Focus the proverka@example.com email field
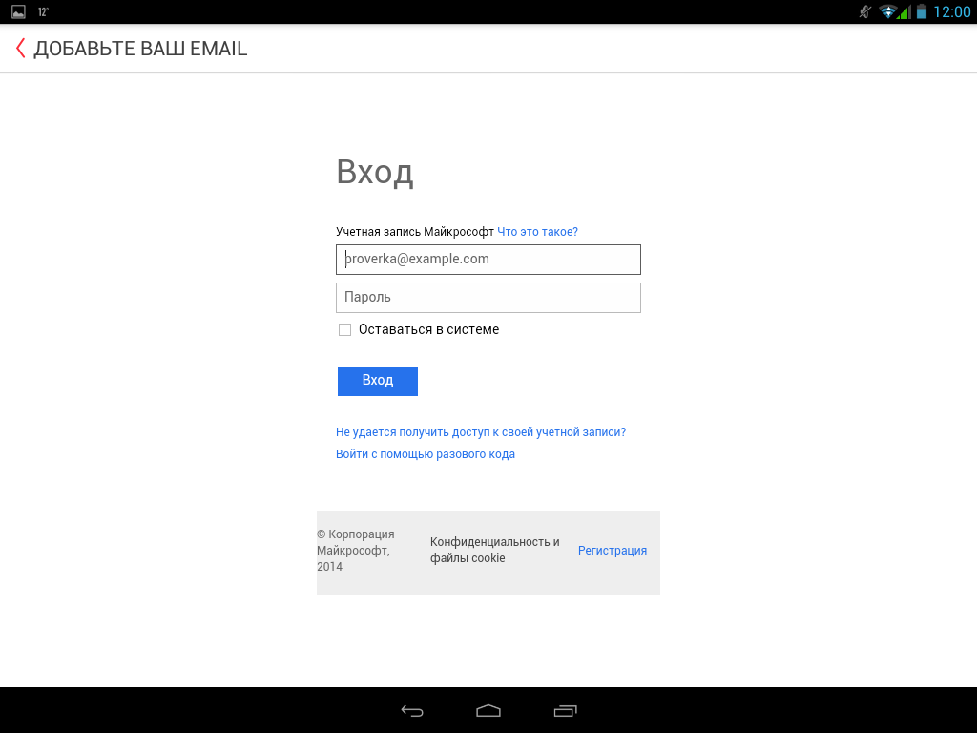 click(x=488, y=259)
